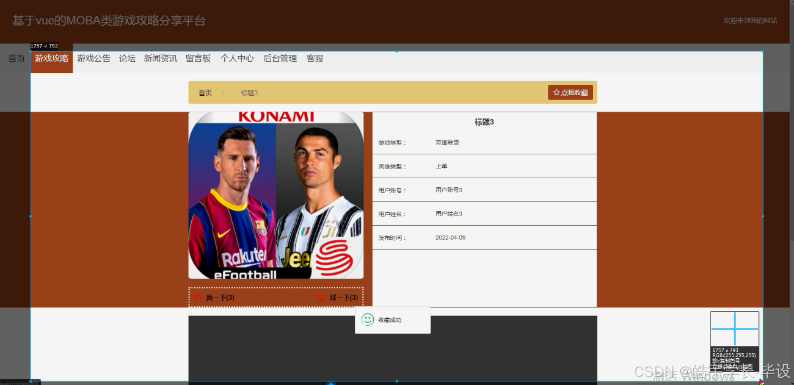The height and width of the screenshot is (385, 794).
Task: Open 后台管理 in the navigation bar
Action: point(280,59)
